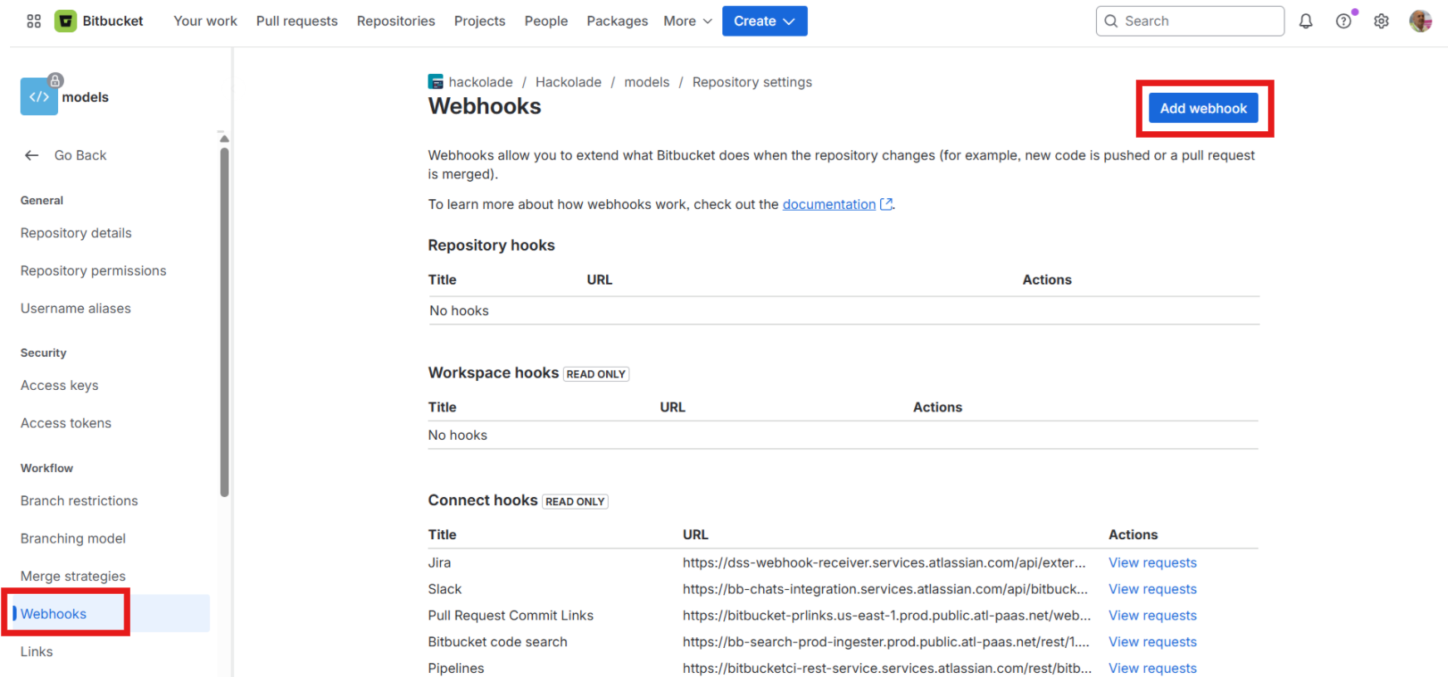Click the Jira hook title cell
The image size is (1448, 677).
click(x=439, y=563)
